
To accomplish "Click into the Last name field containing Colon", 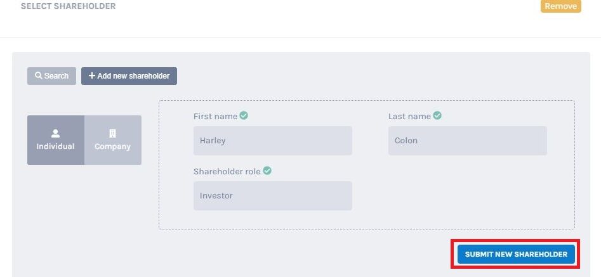I will [467, 141].
